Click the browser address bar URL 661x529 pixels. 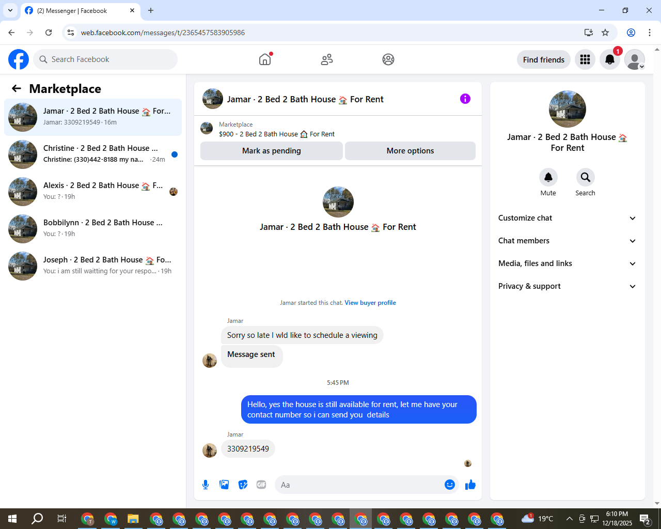(x=163, y=33)
